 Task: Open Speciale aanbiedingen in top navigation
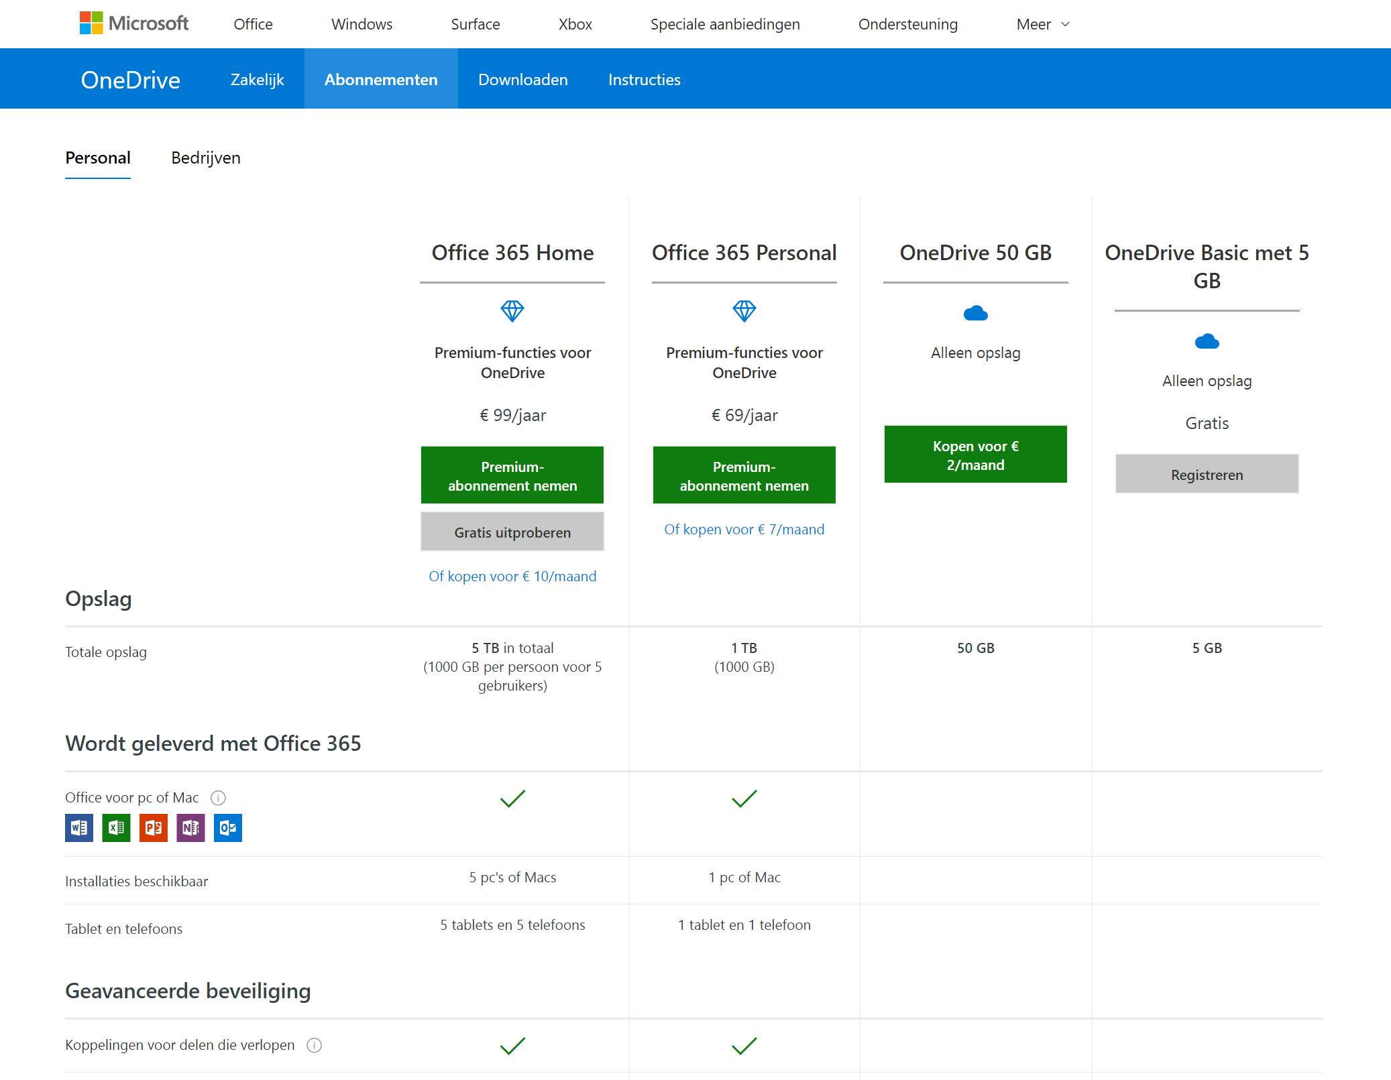724,24
